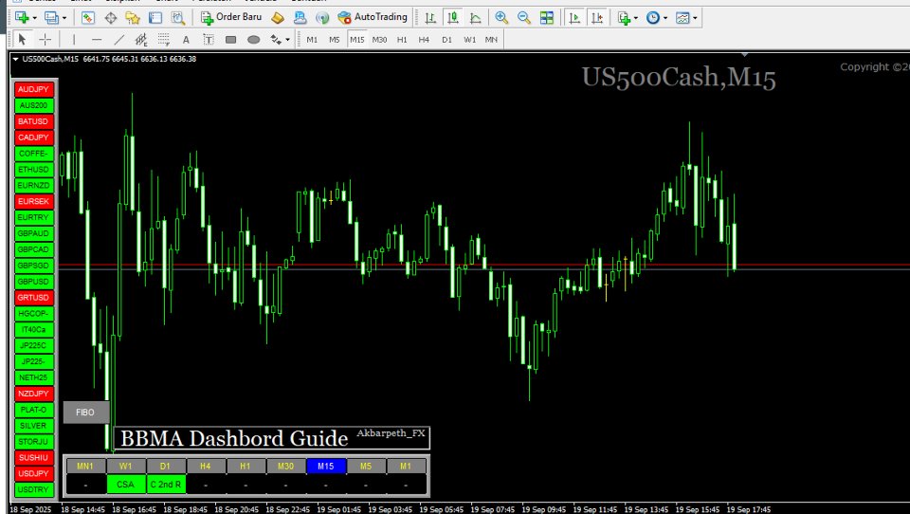Select ETHUSD symbol button
This screenshot has height=514, width=910.
pyautogui.click(x=33, y=170)
